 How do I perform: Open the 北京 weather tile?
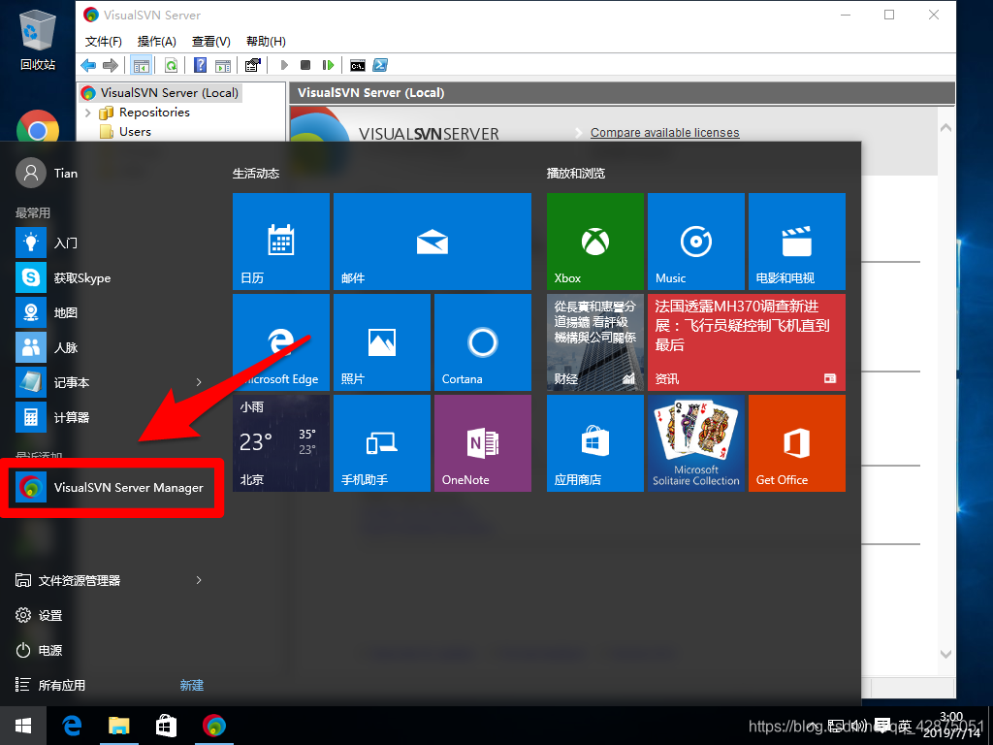[x=281, y=442]
